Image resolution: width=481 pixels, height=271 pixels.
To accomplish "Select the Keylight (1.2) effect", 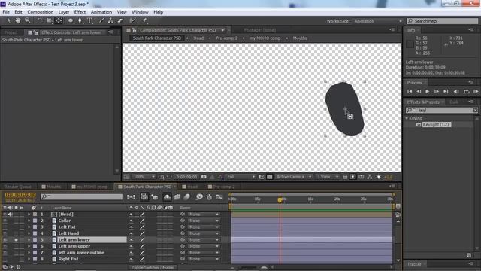I will [x=436, y=124].
